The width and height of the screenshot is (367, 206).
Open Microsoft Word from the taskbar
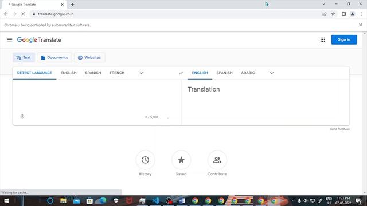[x=182, y=201]
